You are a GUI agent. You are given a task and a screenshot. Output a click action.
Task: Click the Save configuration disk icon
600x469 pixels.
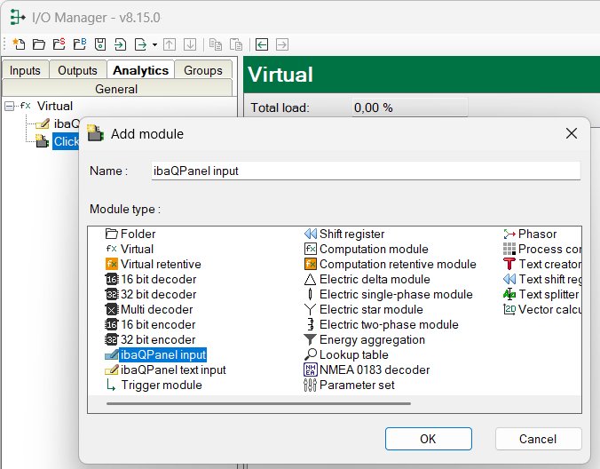click(x=100, y=44)
